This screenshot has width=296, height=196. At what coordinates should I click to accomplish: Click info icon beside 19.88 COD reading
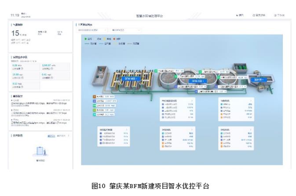pos(22,78)
